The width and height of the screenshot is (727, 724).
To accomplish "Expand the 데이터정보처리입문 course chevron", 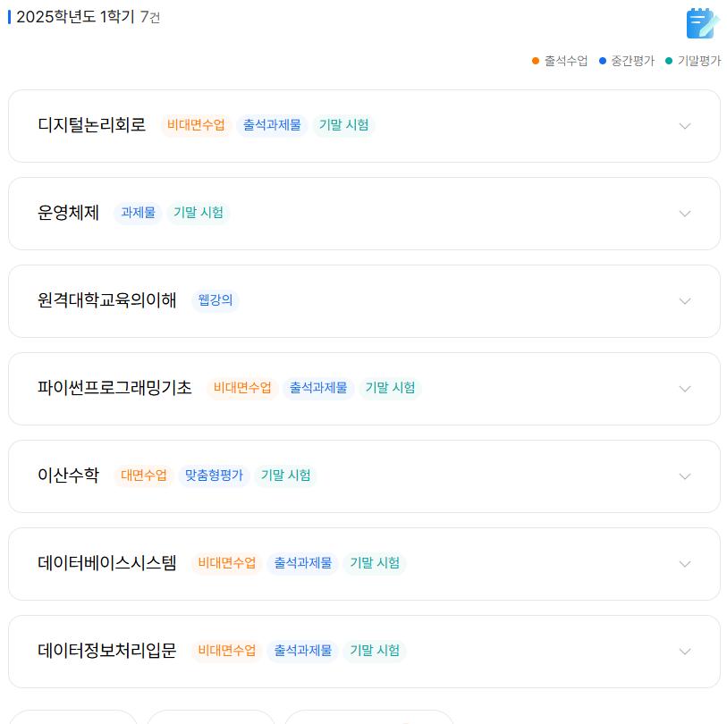I will [685, 652].
